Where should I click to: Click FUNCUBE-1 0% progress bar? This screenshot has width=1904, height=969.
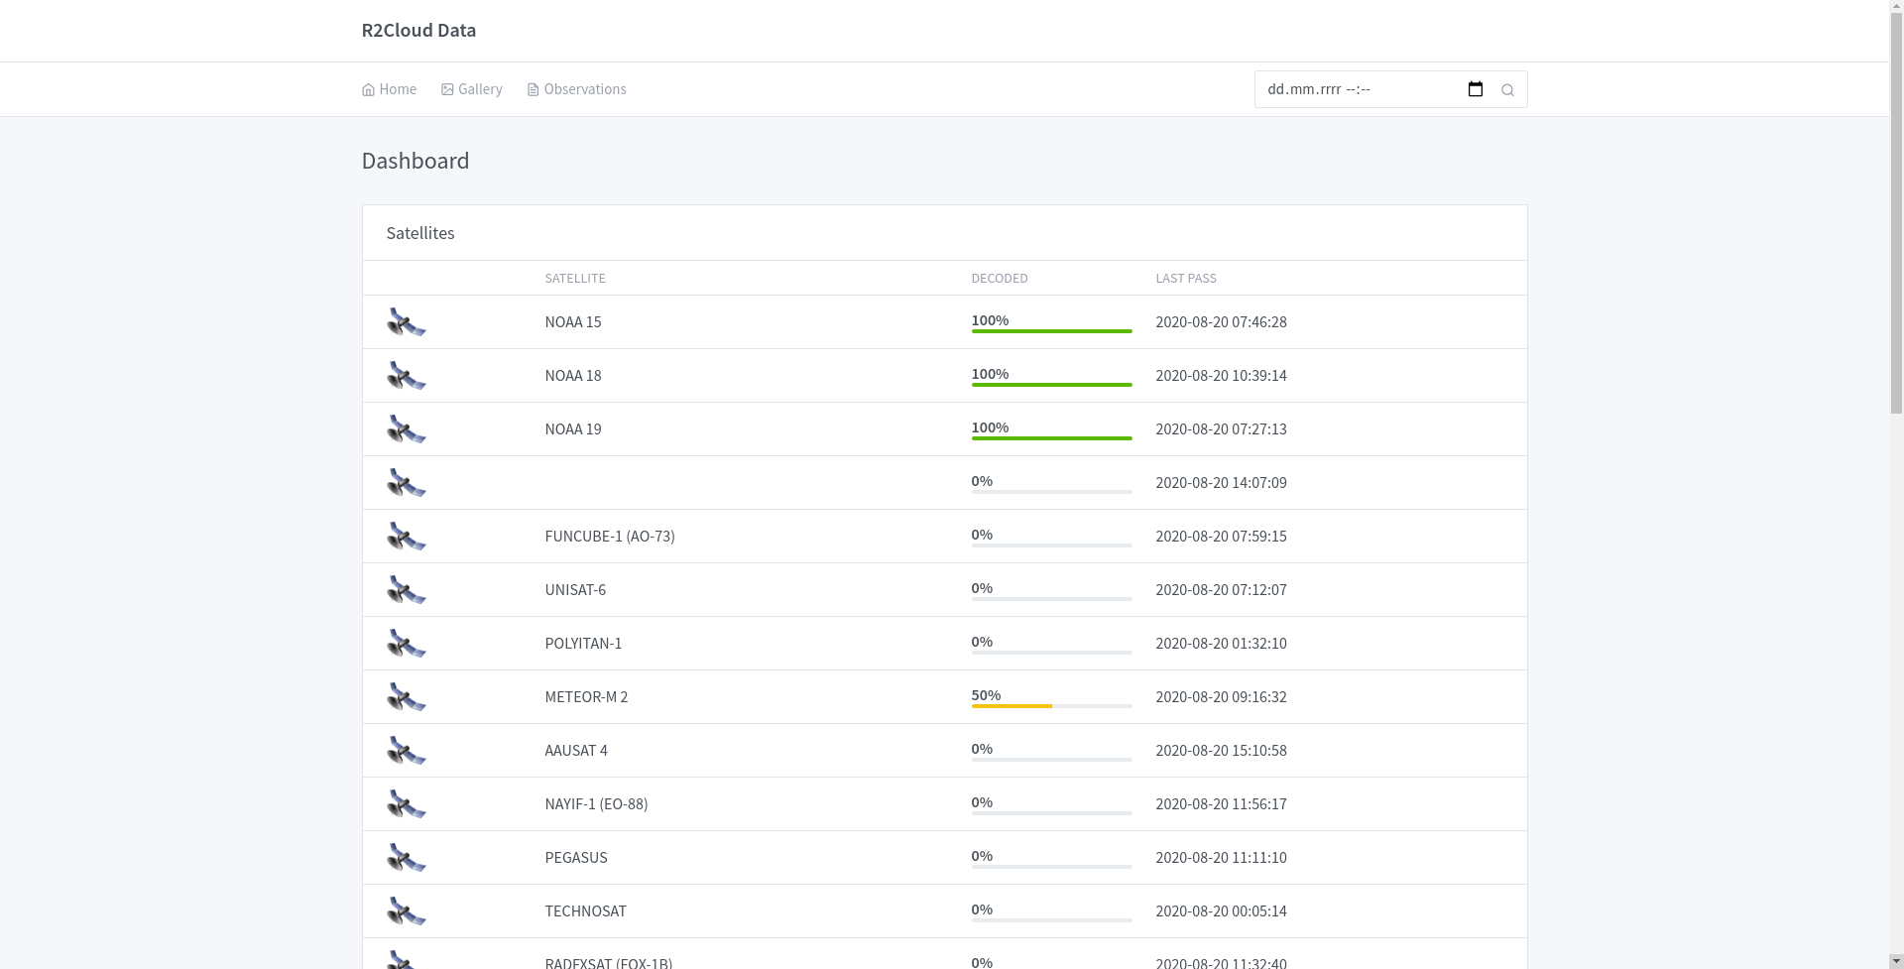[1052, 545]
